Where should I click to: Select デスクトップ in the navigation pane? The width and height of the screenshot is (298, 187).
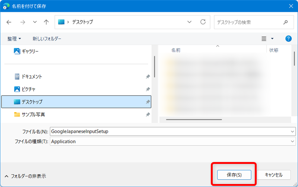tap(76, 102)
